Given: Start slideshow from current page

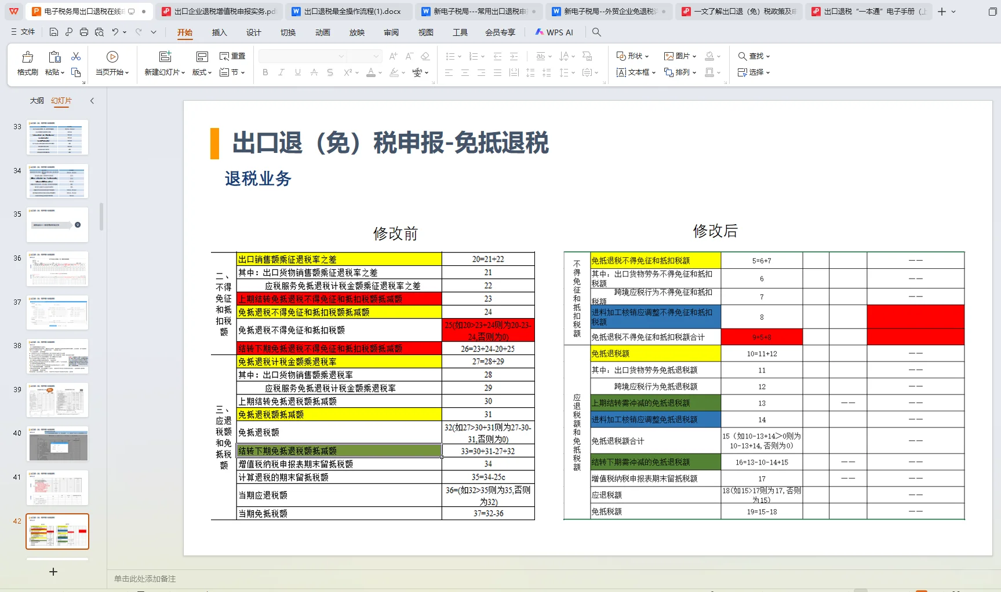Looking at the screenshot, I should [112, 63].
